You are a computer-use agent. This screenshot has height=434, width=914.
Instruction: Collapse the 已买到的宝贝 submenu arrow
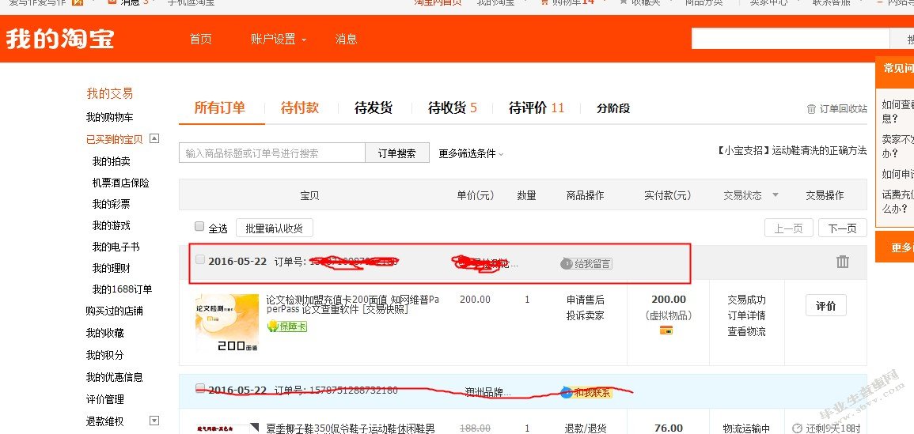click(x=154, y=138)
